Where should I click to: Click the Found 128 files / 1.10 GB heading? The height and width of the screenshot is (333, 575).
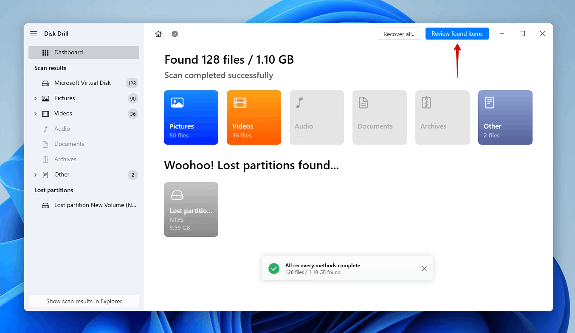[229, 59]
